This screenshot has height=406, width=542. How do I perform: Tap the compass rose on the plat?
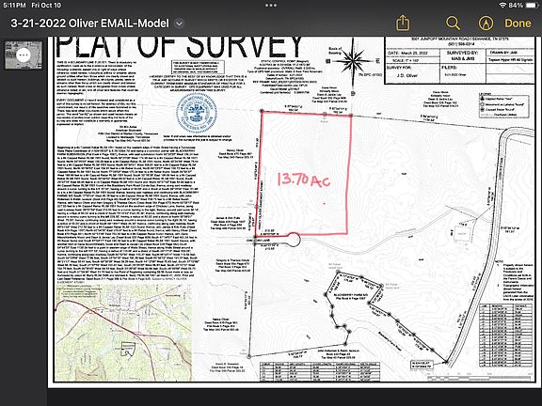click(x=352, y=61)
